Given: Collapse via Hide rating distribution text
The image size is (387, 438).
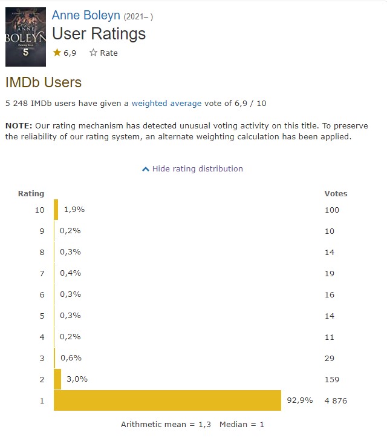Looking at the screenshot, I should coord(198,168).
